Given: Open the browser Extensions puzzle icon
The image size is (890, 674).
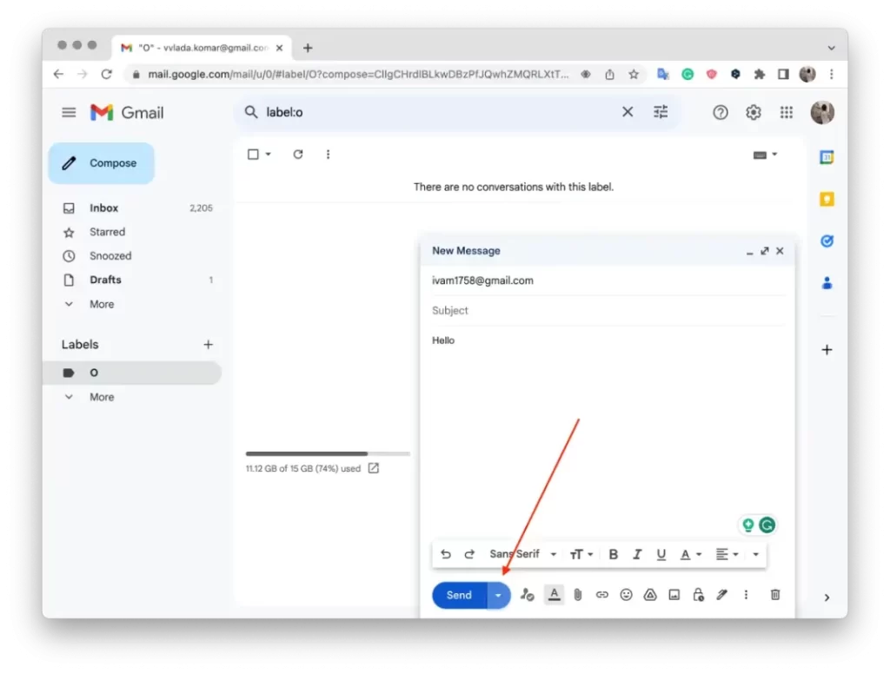Looking at the screenshot, I should (759, 75).
